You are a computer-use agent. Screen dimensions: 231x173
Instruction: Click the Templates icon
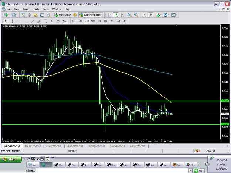click(x=174, y=15)
